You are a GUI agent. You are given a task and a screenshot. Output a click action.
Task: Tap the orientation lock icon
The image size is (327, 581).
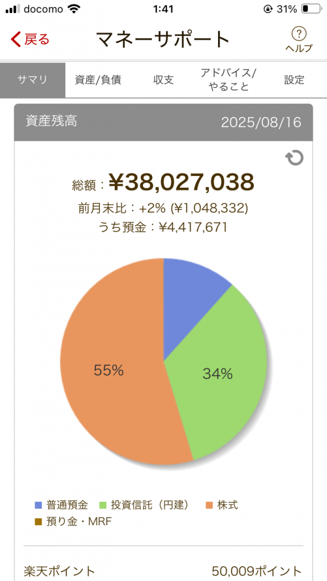click(268, 9)
